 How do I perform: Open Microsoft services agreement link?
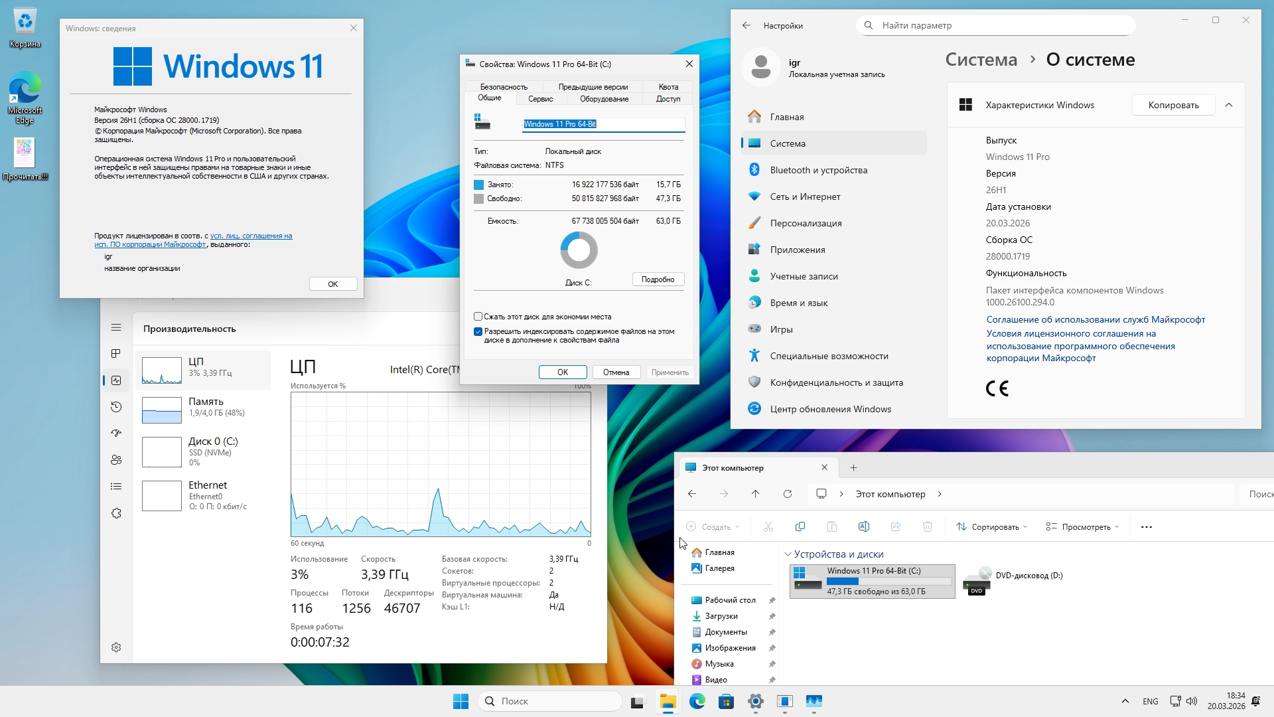(x=1096, y=319)
